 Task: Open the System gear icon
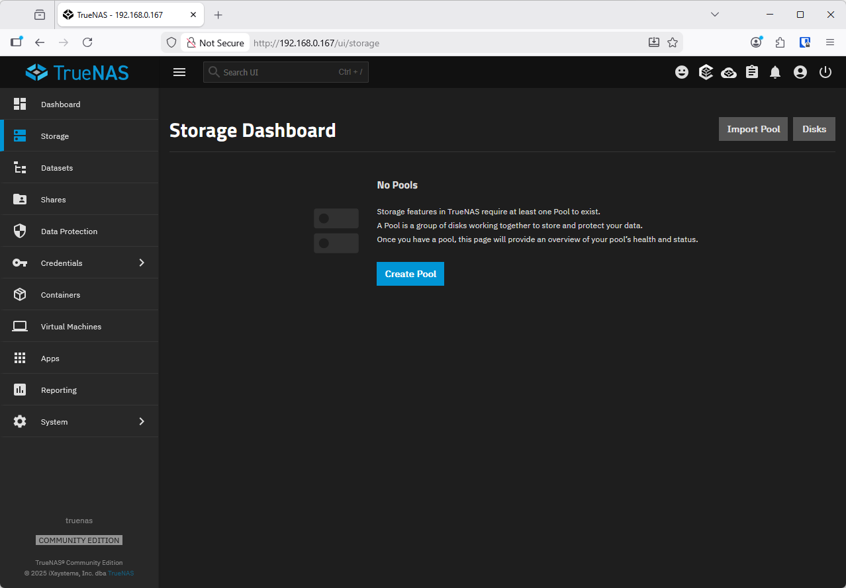pyautogui.click(x=20, y=421)
